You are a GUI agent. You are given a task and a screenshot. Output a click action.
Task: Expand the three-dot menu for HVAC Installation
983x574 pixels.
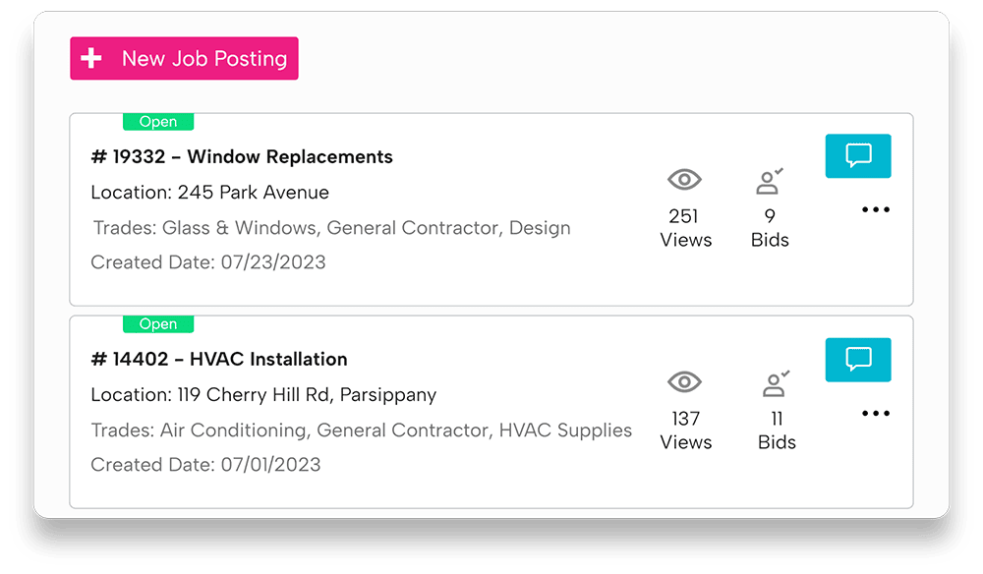(875, 414)
